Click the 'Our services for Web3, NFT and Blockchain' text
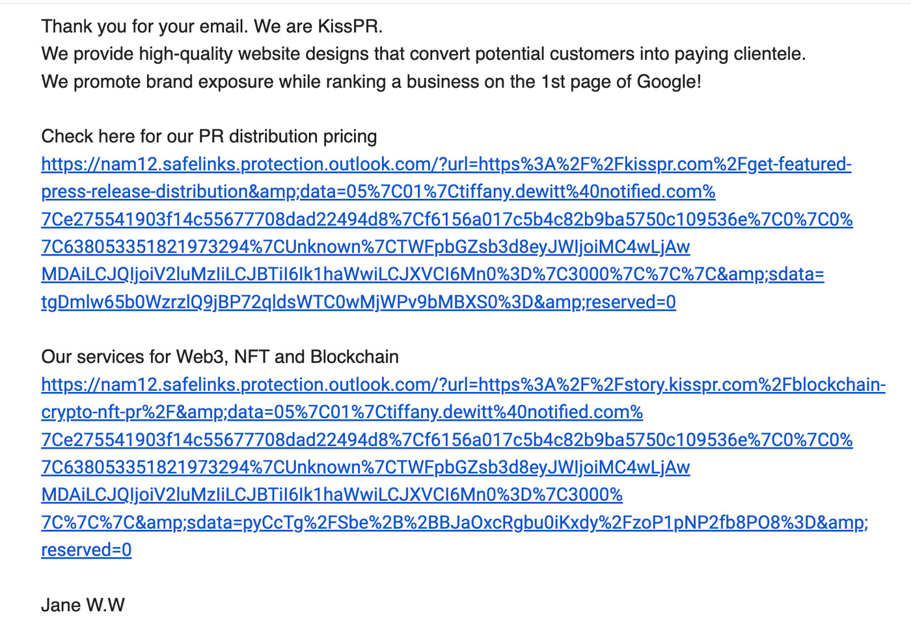 tap(220, 356)
